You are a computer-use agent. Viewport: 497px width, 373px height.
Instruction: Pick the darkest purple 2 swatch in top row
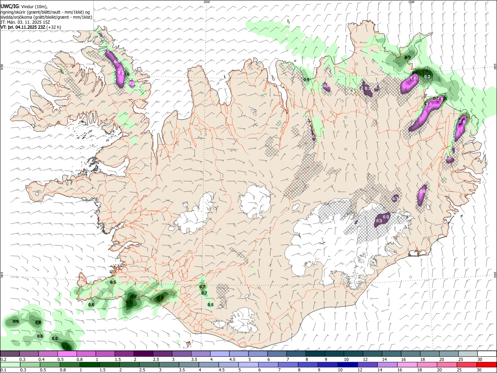(x=143, y=354)
